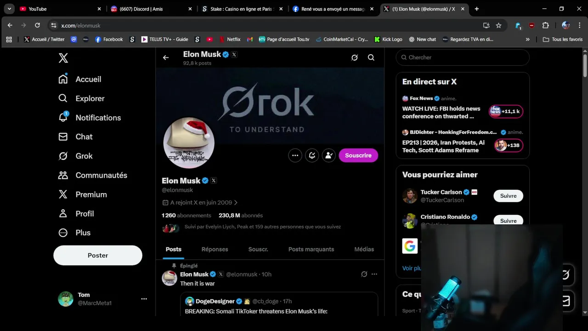
Task: Open Tous les favoris folder
Action: pos(563,40)
